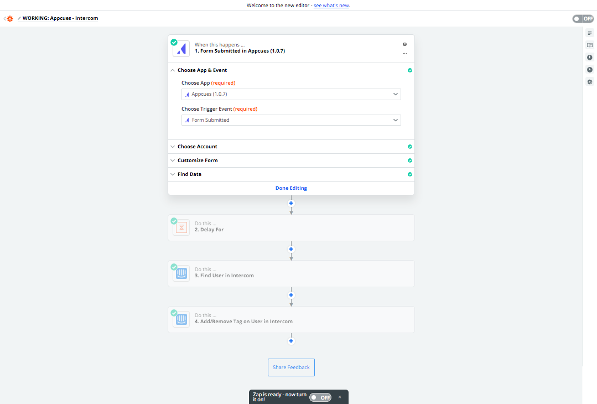
Task: Click the green check status on Find Data
Action: pos(409,174)
